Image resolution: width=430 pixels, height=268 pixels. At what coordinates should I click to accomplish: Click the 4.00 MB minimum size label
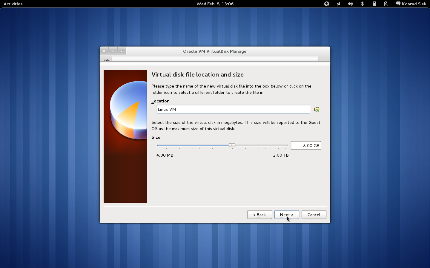(165, 155)
